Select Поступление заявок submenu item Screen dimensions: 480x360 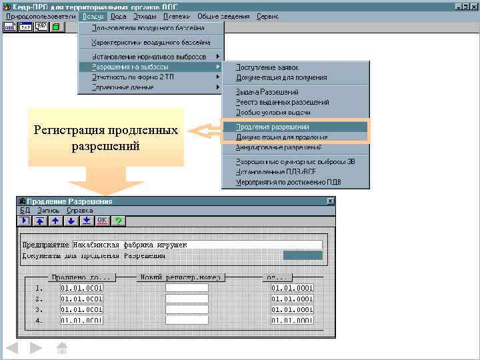tap(296, 67)
